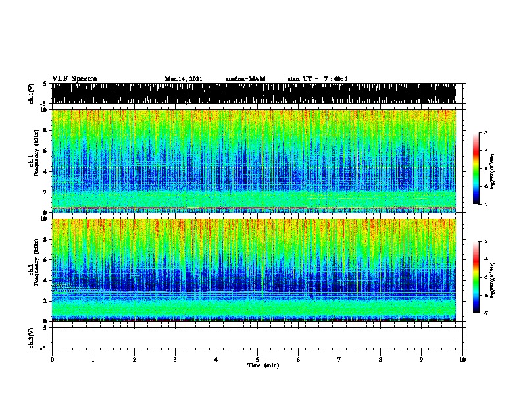The image size is (521, 403).
Task: Click the time axis tick label "10"
Action: [462, 360]
